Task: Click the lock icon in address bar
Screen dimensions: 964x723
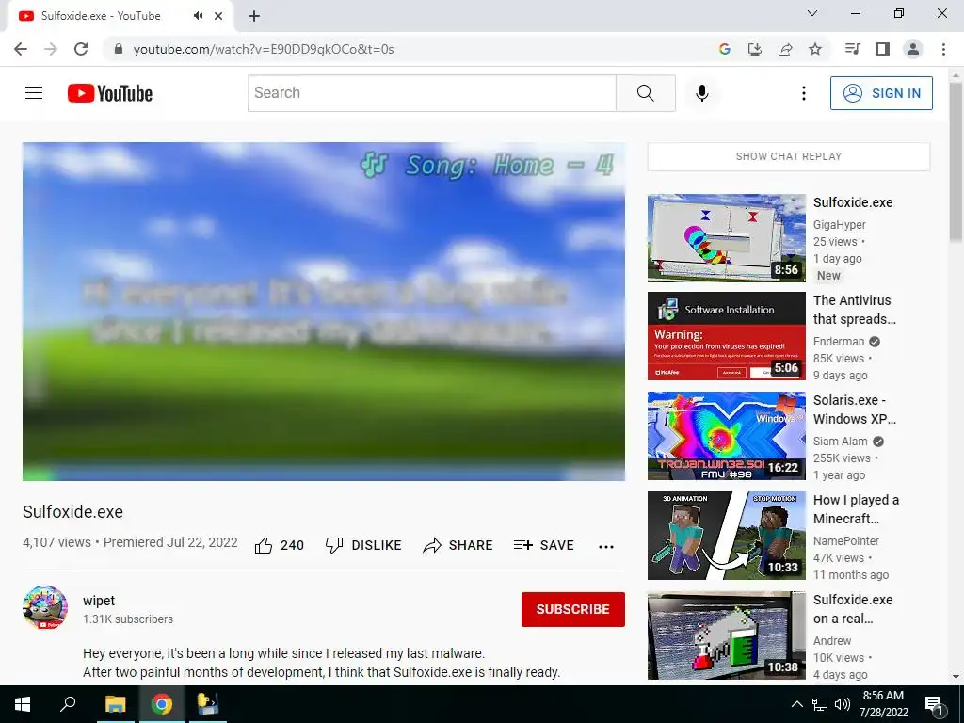Action: pyautogui.click(x=120, y=49)
